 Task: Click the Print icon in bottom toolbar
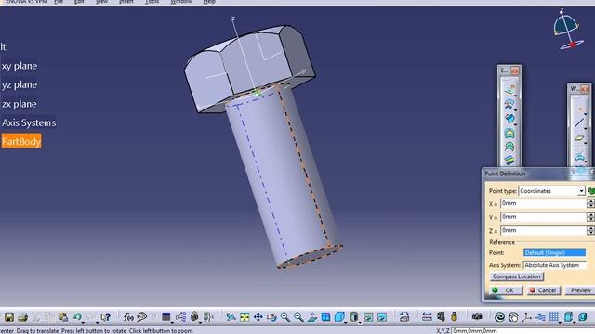22,317
